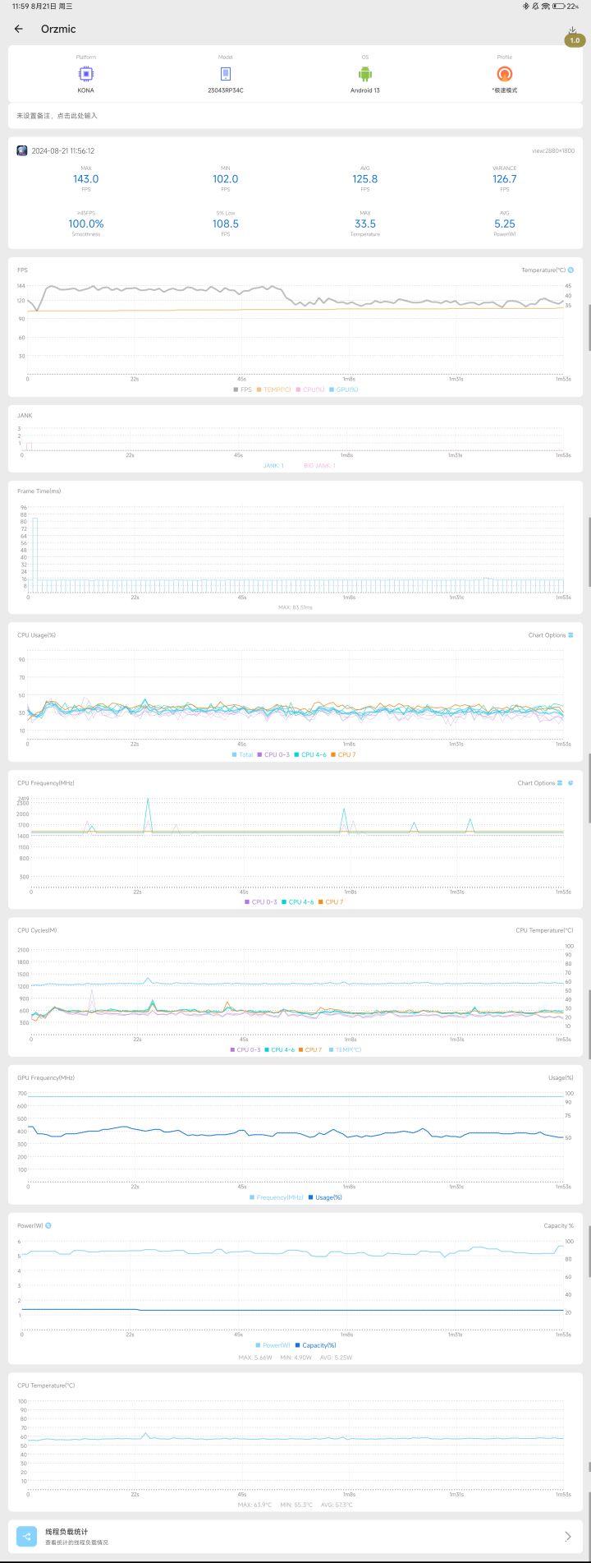591x1563 pixels.
Task: Toggle Usage(%) legend in GPU chart
Action: click(325, 1197)
